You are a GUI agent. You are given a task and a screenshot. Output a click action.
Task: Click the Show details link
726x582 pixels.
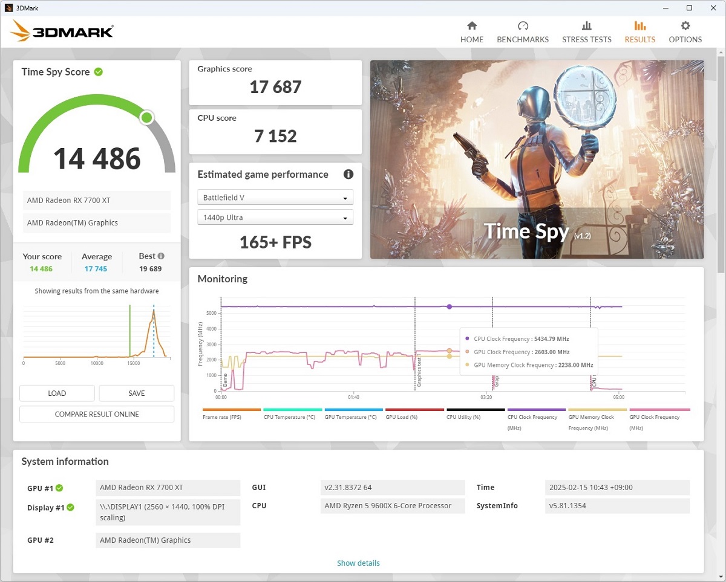click(x=358, y=563)
